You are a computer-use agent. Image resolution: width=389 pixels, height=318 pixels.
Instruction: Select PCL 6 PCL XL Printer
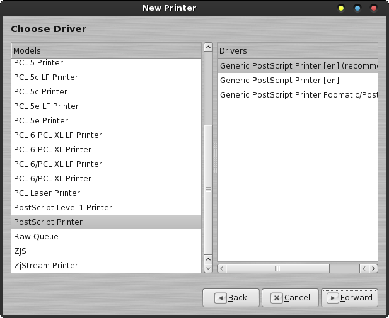point(106,150)
